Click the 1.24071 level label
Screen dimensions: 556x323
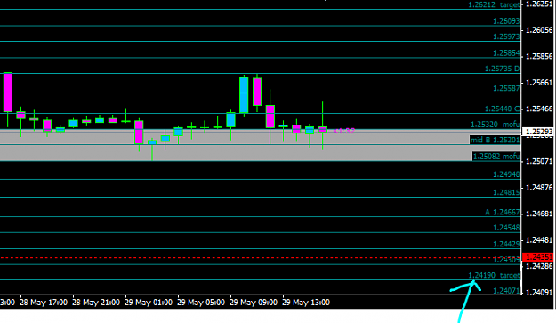click(506, 291)
